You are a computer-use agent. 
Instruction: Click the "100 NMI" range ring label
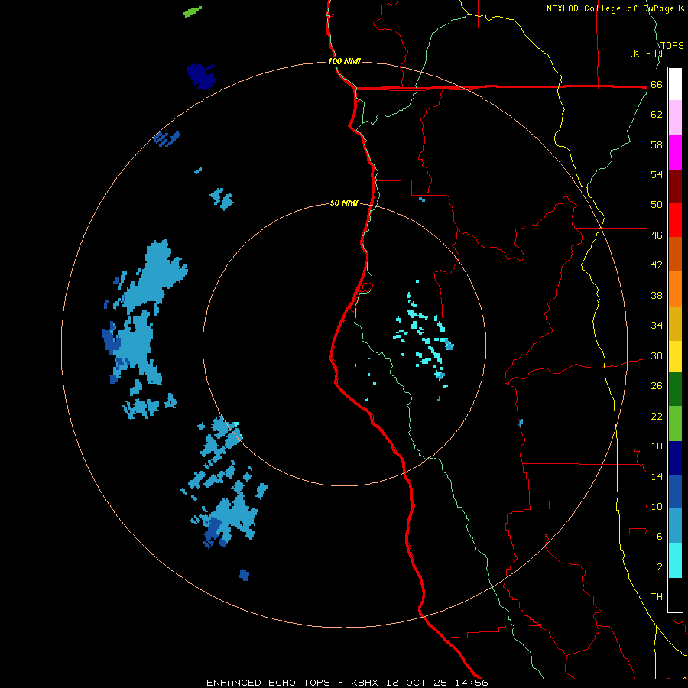point(344,61)
